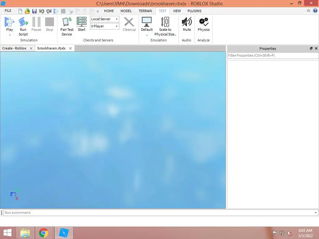Close the Properties panel
The image size is (319, 239).
pos(316,48)
